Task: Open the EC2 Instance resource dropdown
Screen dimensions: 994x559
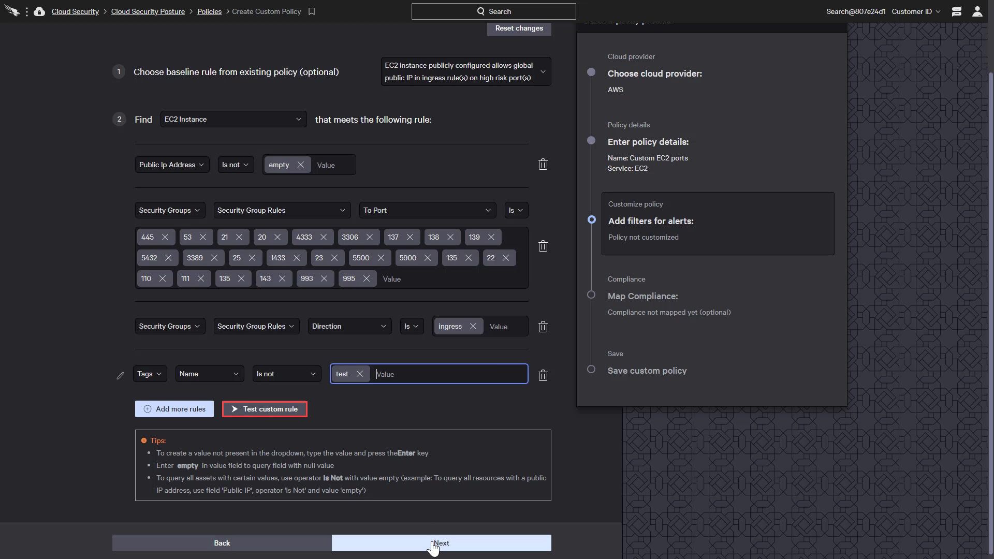Action: coord(233,119)
